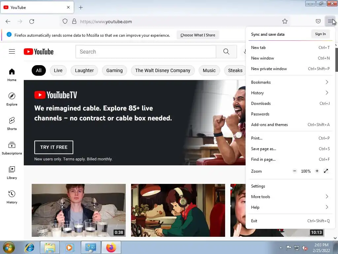Select The Walt Disney Company chip
338x254 pixels.
tap(163, 70)
